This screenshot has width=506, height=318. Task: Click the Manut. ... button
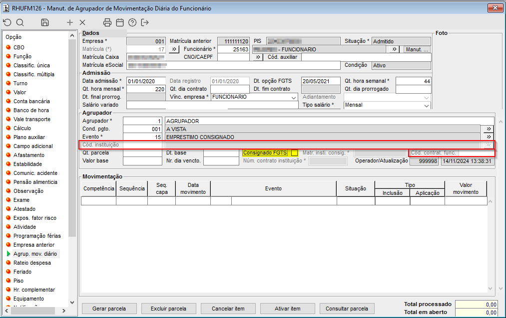pos(417,49)
